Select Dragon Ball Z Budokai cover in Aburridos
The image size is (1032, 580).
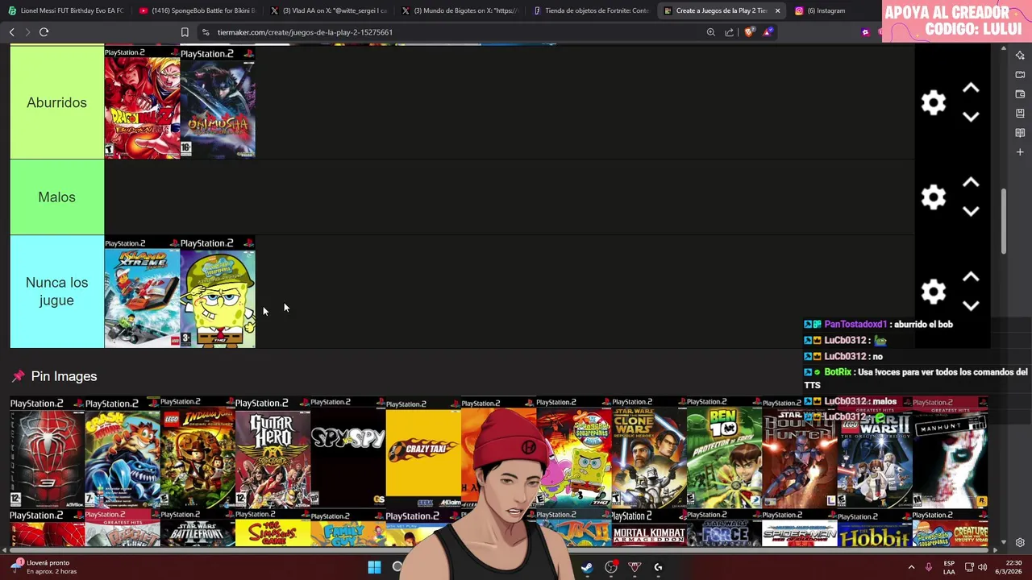(142, 102)
